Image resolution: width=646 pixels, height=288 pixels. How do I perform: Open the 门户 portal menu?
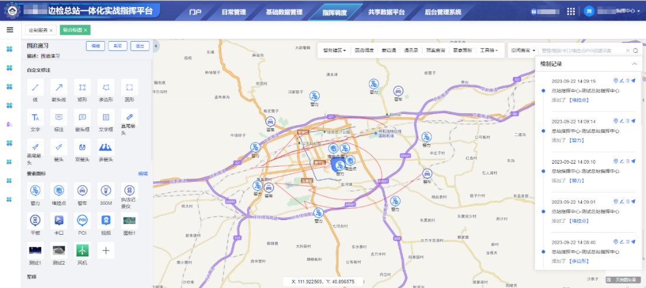(195, 12)
